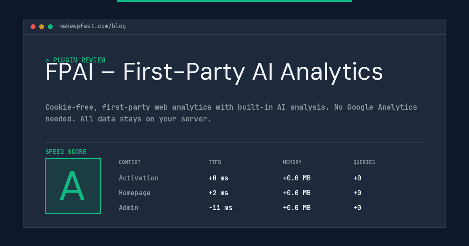Screen dimensions: 469x246
Task: Click the yellow window dot
Action: pyautogui.click(x=41, y=27)
